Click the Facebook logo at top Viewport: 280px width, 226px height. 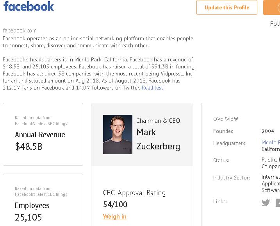(29, 7)
